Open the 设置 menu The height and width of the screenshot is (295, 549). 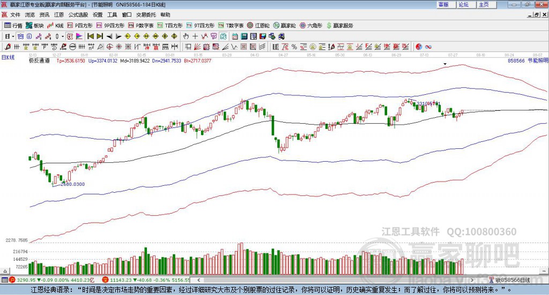[98, 14]
